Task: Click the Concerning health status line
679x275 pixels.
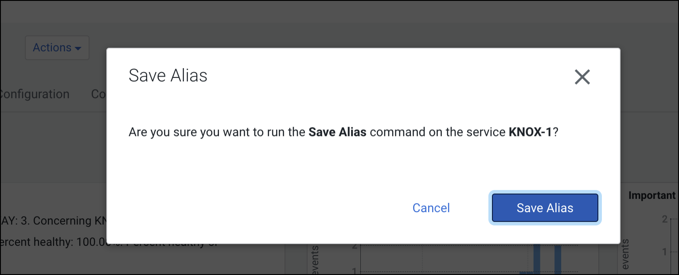Action: point(53,221)
